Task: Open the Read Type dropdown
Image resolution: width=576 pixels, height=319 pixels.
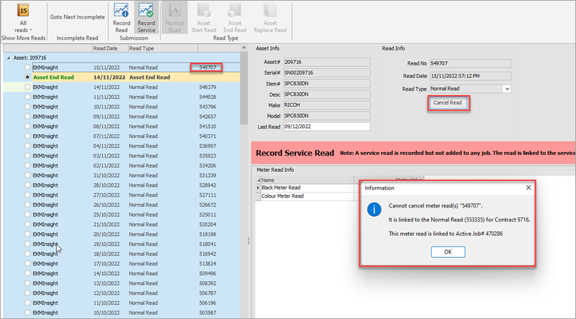Action: [x=506, y=89]
